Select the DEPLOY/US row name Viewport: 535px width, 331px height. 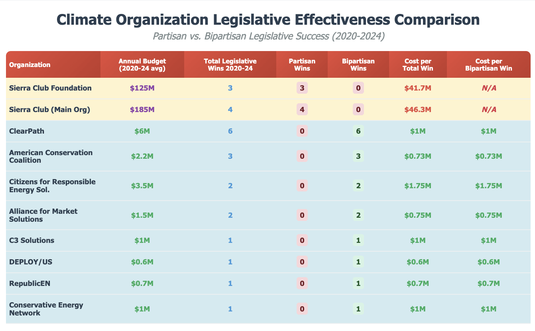click(31, 262)
